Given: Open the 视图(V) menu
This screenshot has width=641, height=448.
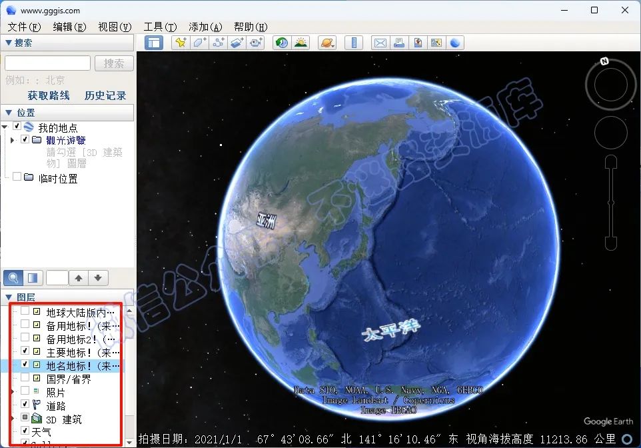Looking at the screenshot, I should coord(115,27).
